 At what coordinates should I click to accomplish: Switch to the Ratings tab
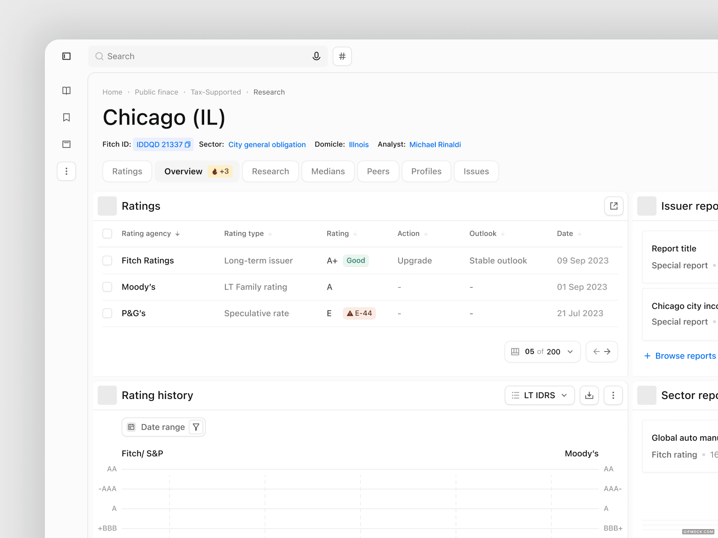[x=127, y=171]
